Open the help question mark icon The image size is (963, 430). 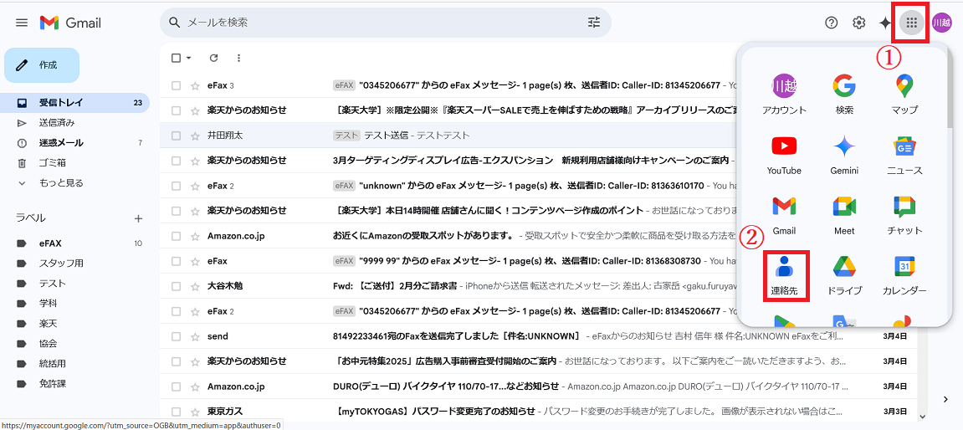click(831, 23)
